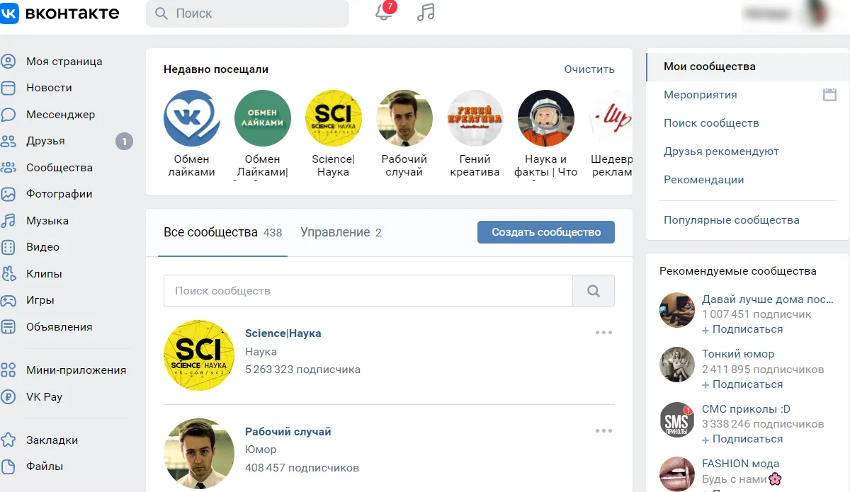Go to Новости in the sidebar
The width and height of the screenshot is (850, 492).
pos(49,88)
